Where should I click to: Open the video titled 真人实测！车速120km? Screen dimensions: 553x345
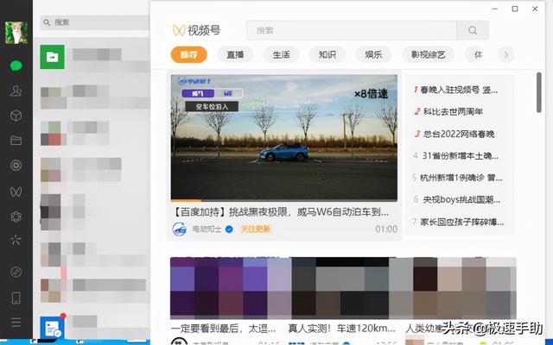coord(341,329)
